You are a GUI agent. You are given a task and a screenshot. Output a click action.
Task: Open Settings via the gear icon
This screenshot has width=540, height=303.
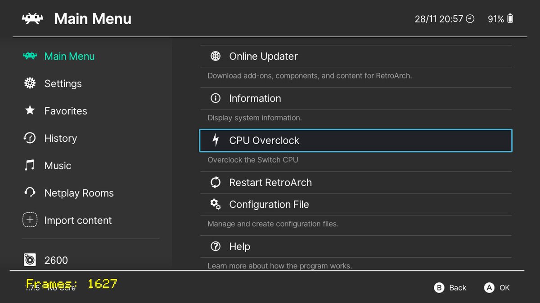[x=30, y=83]
